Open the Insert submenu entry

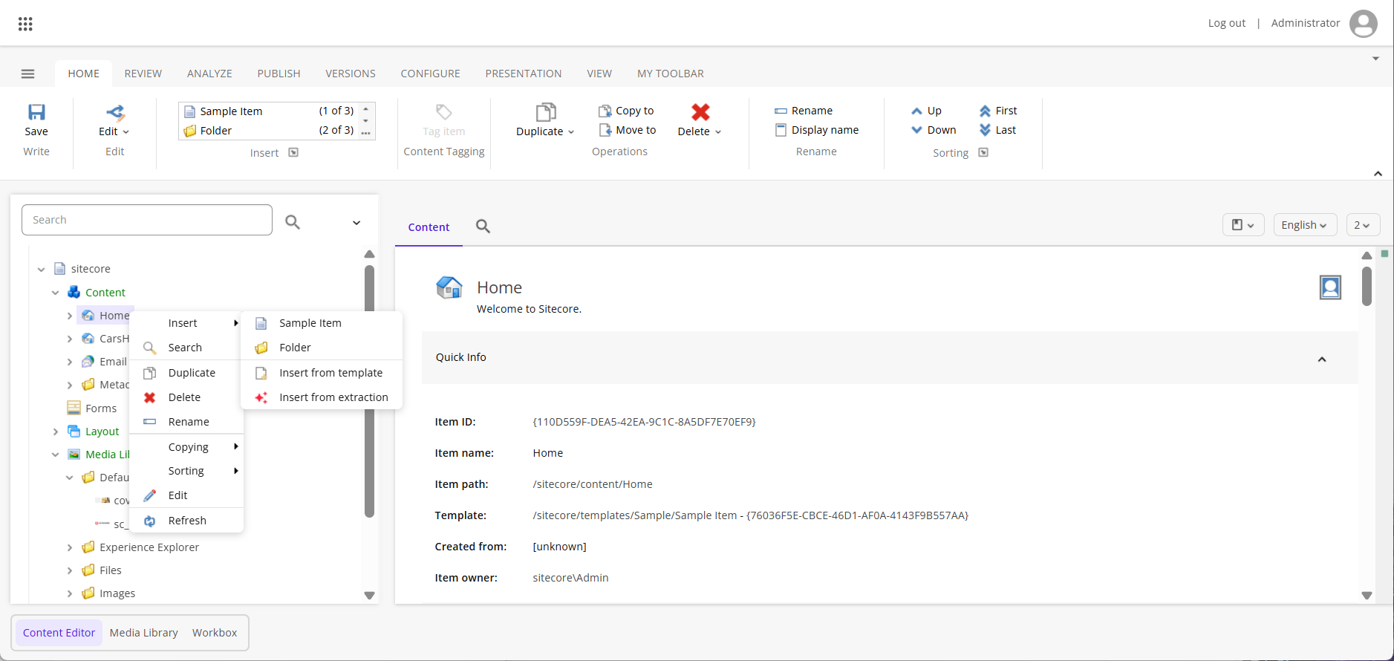(x=186, y=323)
